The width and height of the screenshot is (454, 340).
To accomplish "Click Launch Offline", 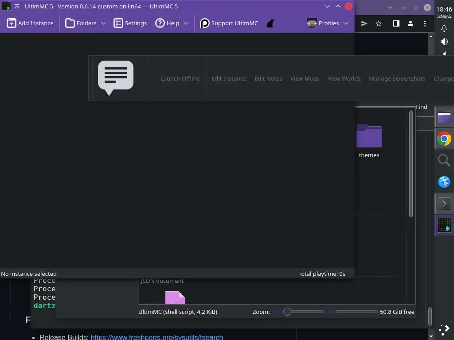I will 180,79.
